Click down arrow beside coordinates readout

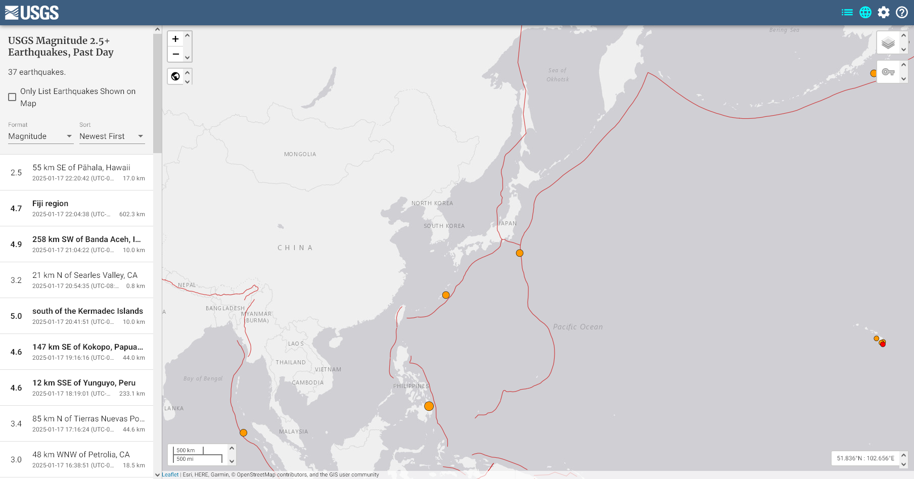tap(904, 464)
